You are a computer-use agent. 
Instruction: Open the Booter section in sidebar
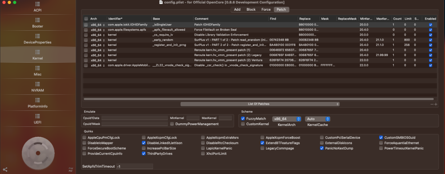[38, 23]
